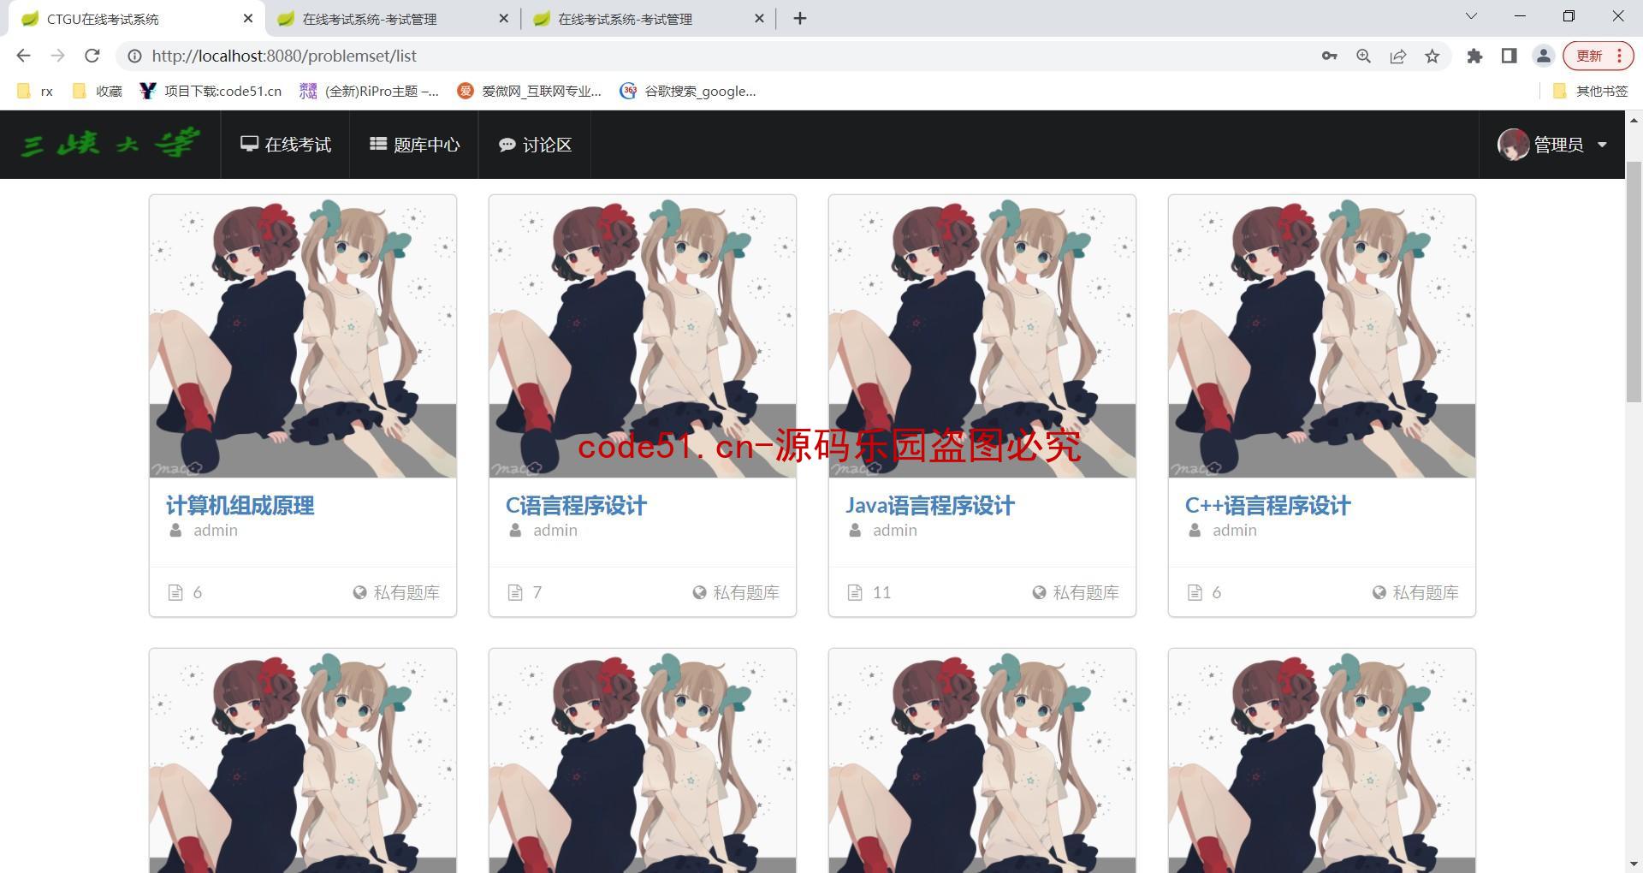1643x873 pixels.
Task: Open the 题库中心 nav menu item
Action: pyautogui.click(x=414, y=145)
